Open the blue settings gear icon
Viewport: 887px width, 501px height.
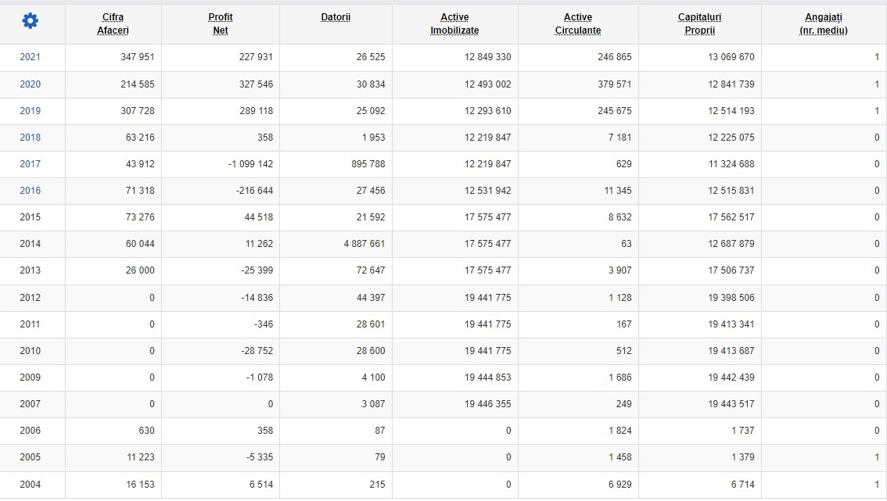click(x=30, y=21)
